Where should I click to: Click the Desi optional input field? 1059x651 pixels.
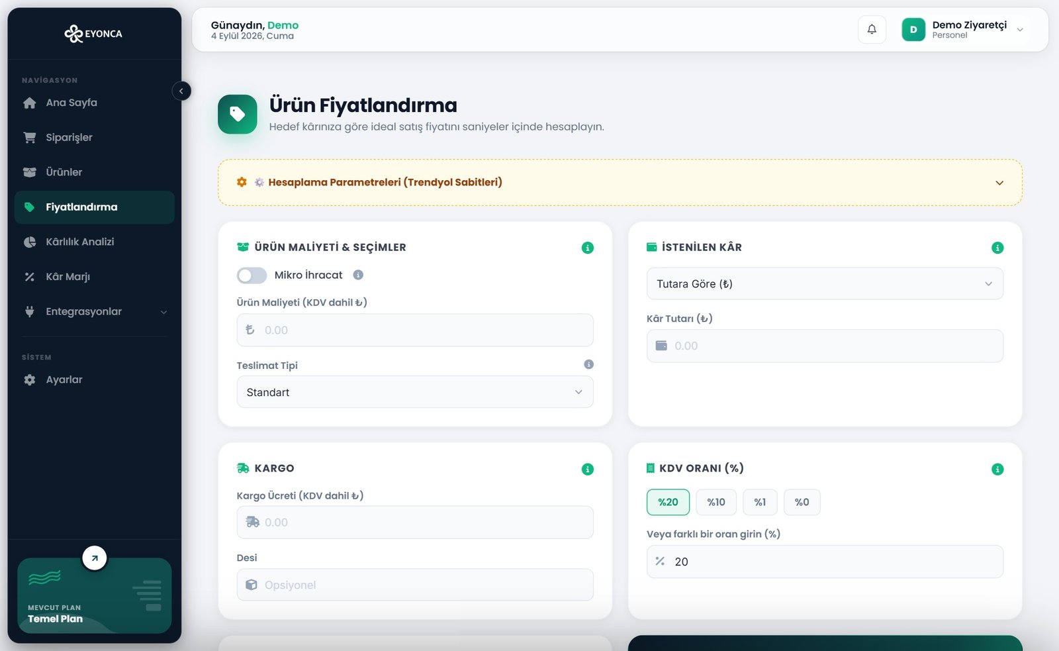pos(415,585)
